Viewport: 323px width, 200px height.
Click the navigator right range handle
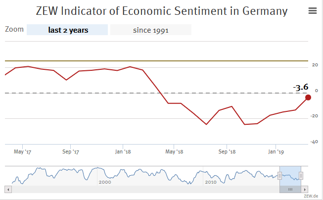tap(300, 175)
